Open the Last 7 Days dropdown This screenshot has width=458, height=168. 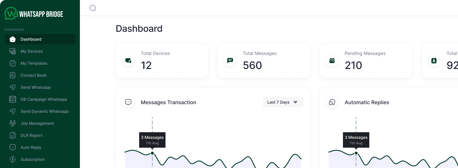point(283,102)
